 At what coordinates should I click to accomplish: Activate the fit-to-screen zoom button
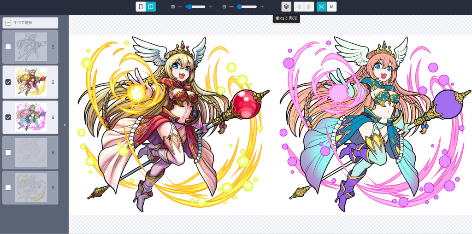click(321, 6)
